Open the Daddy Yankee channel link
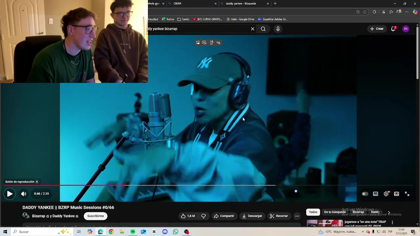The image size is (420, 236). [64, 216]
